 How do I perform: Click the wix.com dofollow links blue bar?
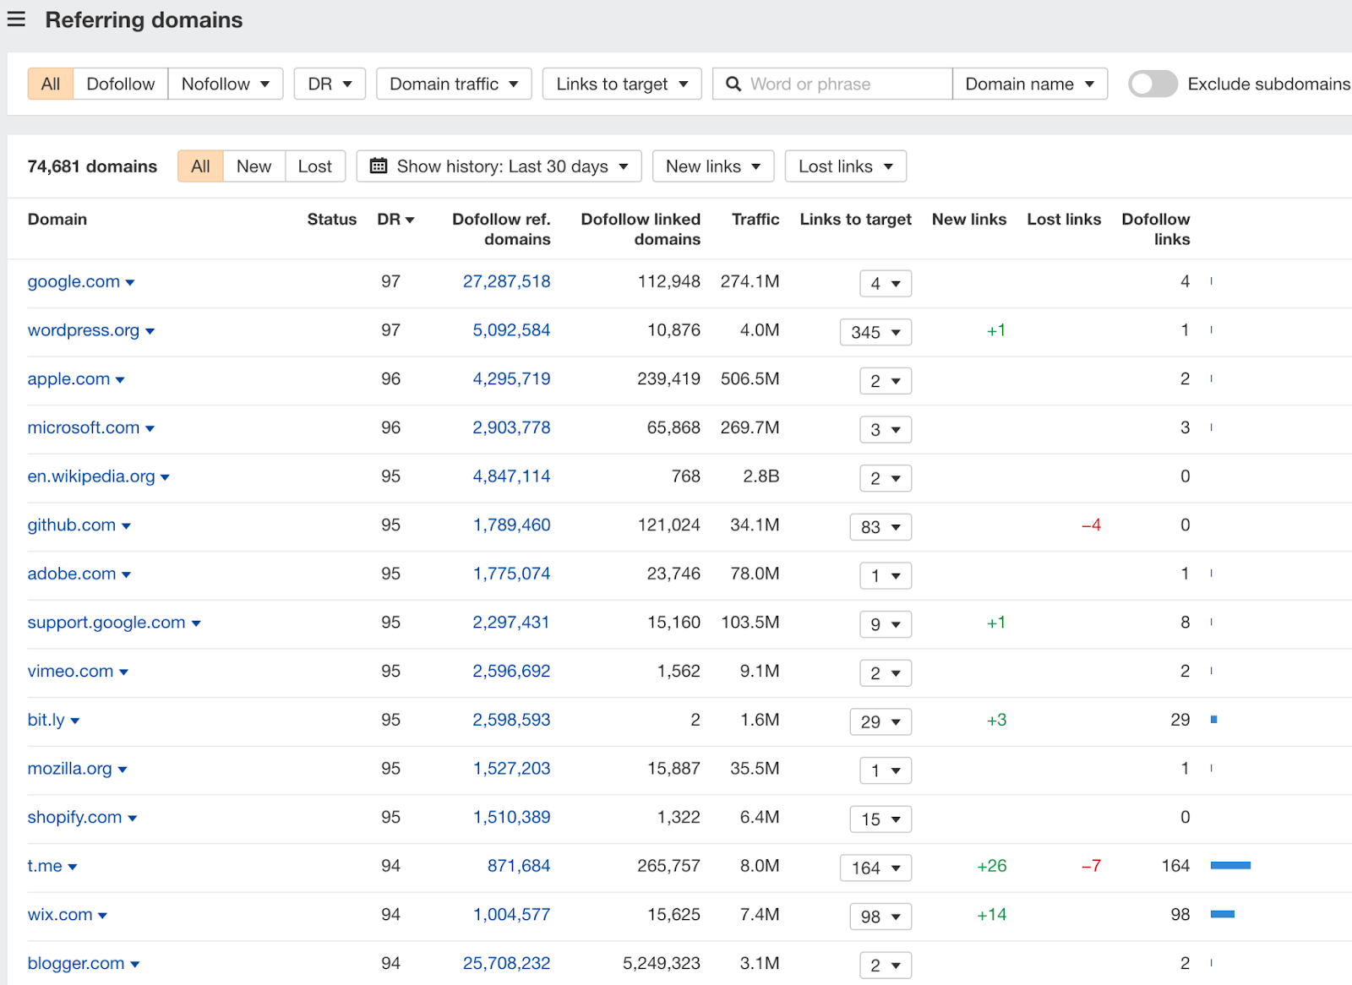1223,914
